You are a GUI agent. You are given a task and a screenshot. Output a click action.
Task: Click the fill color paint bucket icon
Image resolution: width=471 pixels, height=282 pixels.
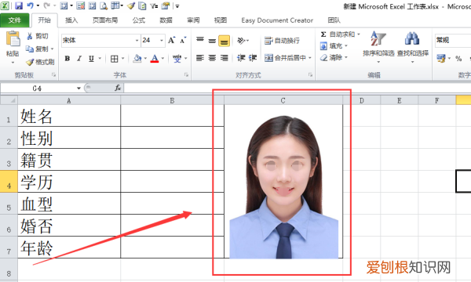(x=137, y=59)
